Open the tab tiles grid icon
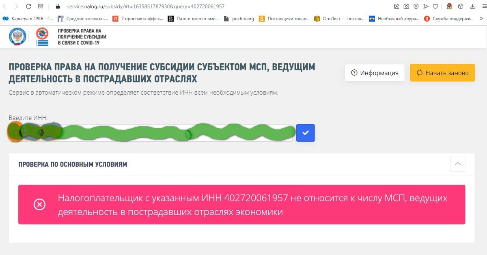The image size is (487, 255). click(40, 6)
